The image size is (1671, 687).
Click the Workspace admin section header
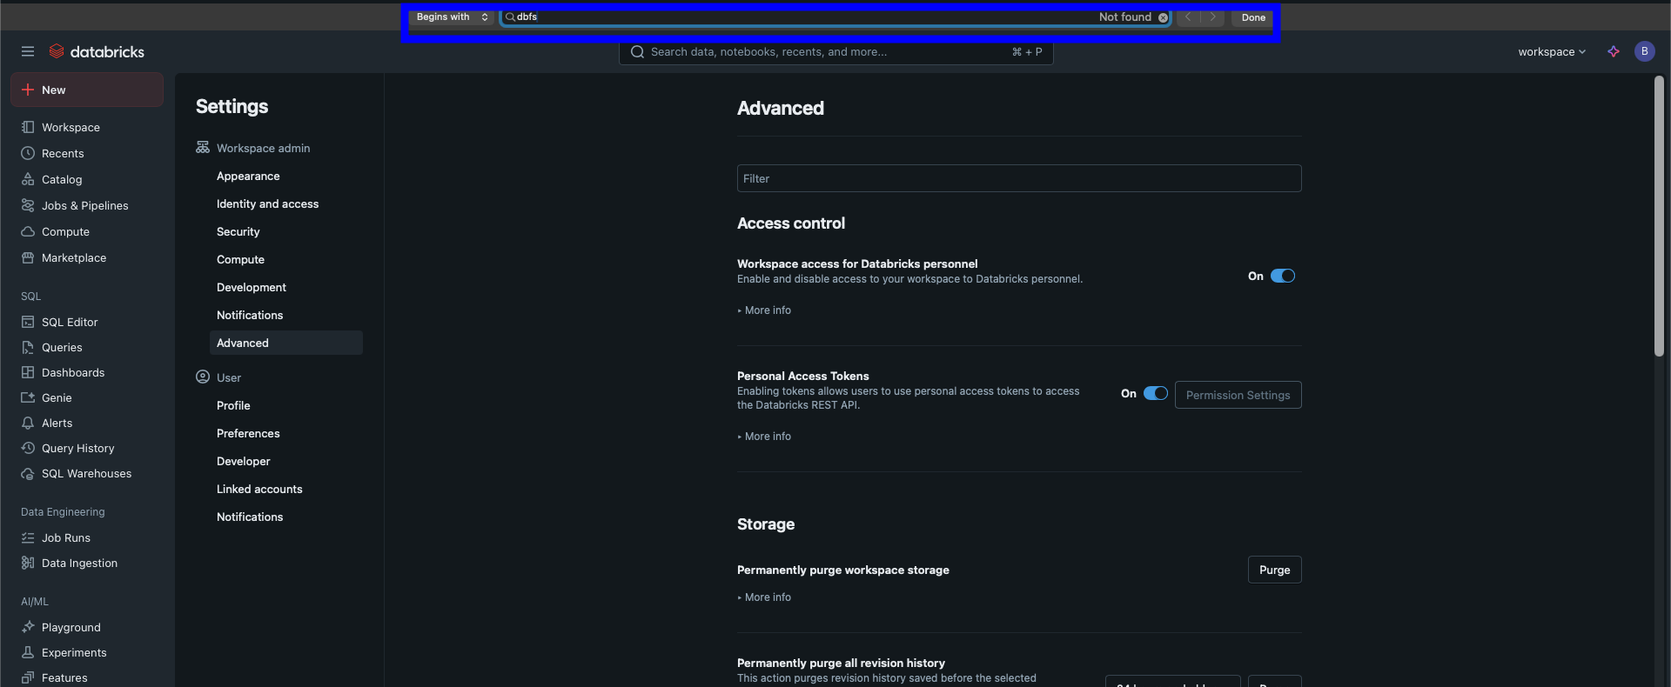pos(253,148)
